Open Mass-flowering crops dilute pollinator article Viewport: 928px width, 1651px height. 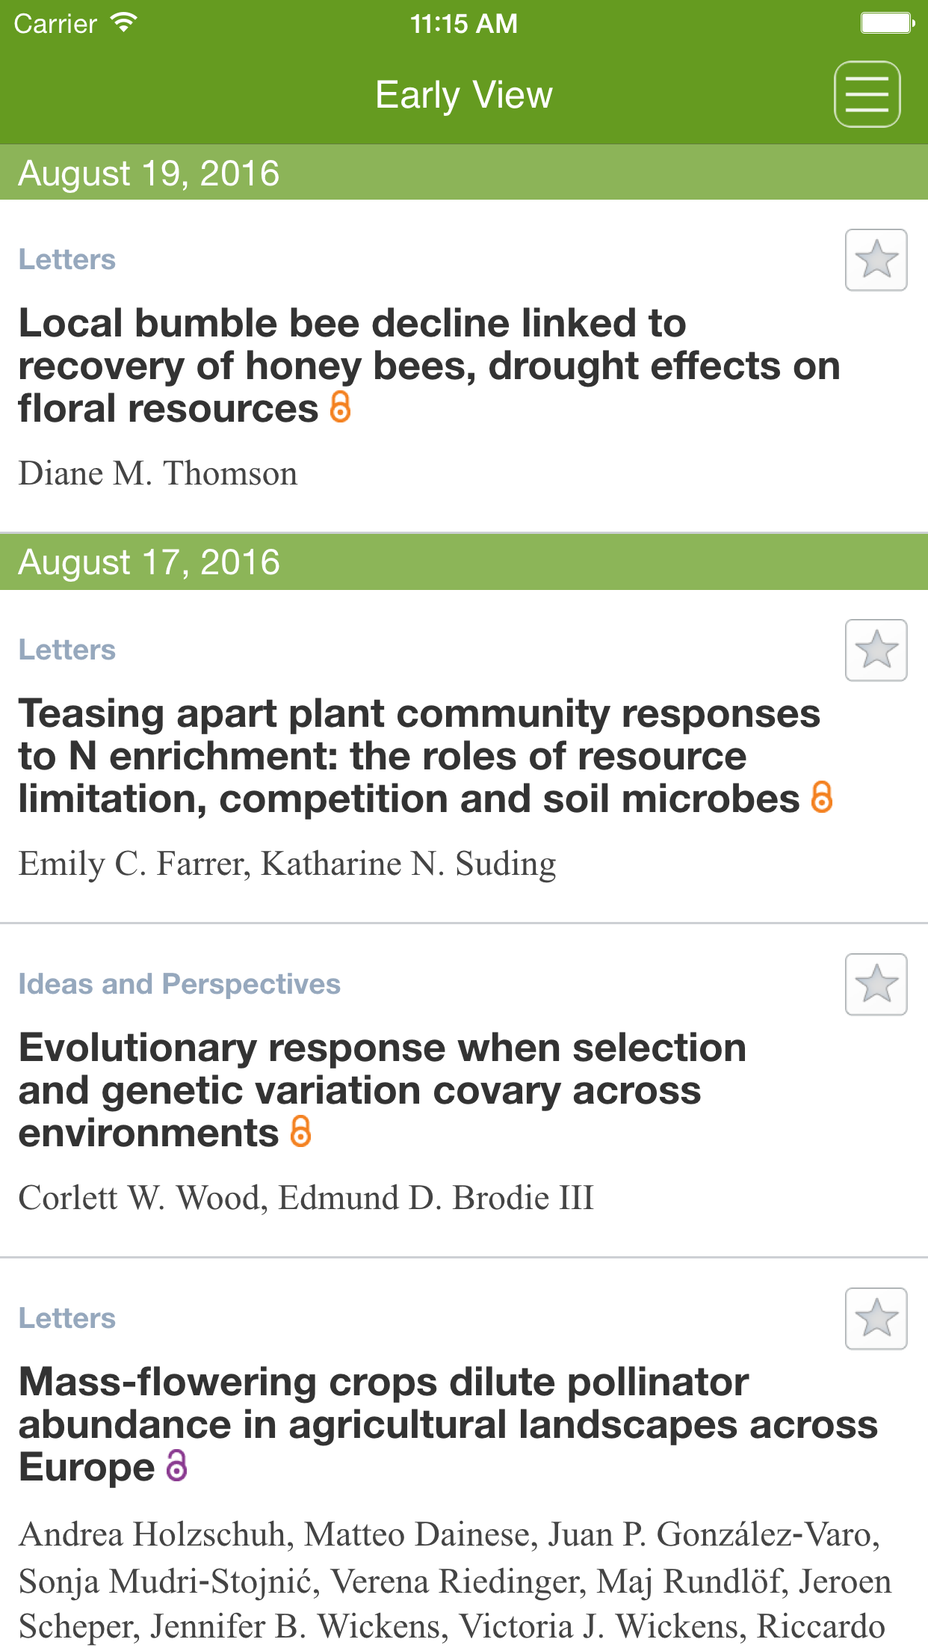[x=447, y=1424]
